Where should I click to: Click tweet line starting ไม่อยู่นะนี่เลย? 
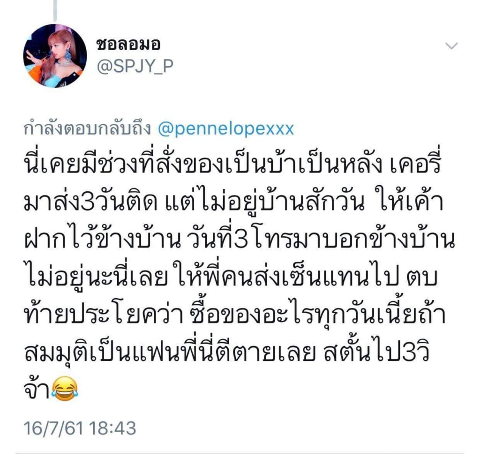point(231,277)
